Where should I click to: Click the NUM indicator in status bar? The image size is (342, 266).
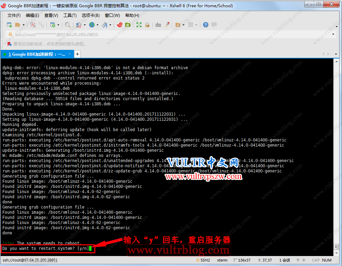[327, 260]
